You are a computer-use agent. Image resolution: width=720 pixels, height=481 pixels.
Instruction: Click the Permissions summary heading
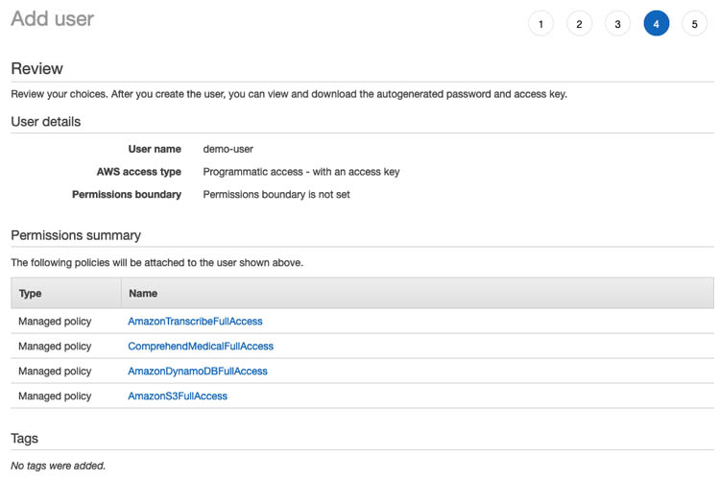coord(76,235)
